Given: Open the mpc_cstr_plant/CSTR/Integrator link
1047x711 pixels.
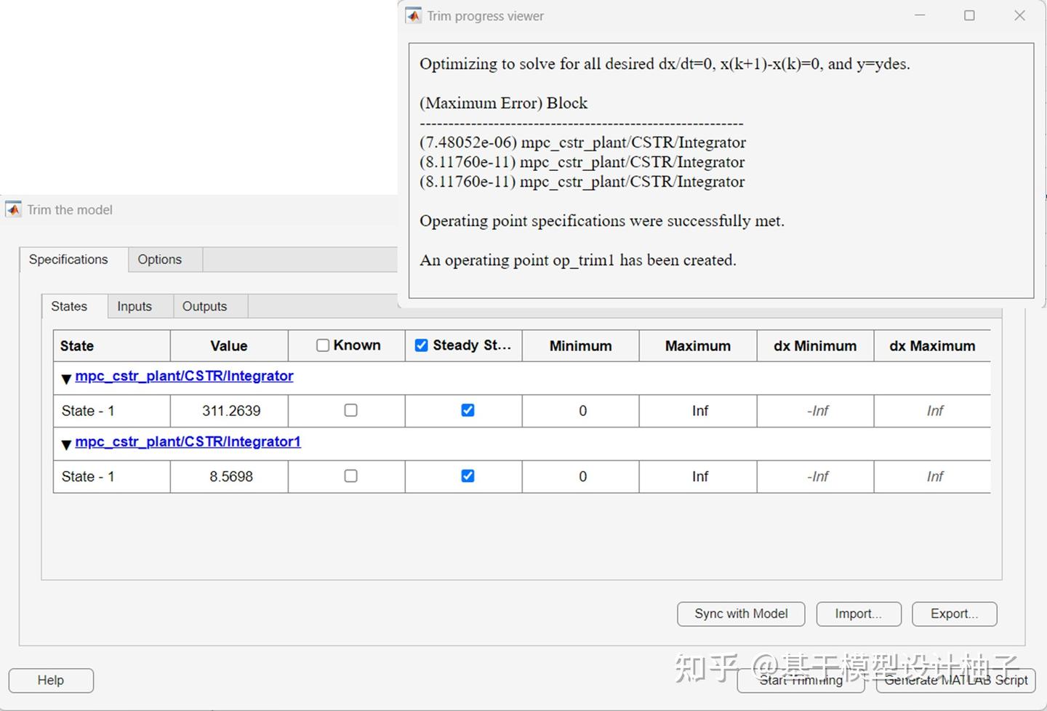Looking at the screenshot, I should (184, 375).
